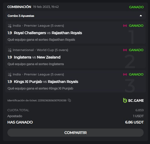Click the ticket ID 2239236355630703038 text
Viewport: 150px width, 144px height.
tap(52, 100)
